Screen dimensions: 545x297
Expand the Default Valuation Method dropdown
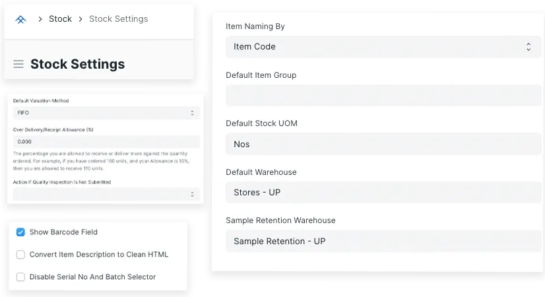tap(106, 113)
